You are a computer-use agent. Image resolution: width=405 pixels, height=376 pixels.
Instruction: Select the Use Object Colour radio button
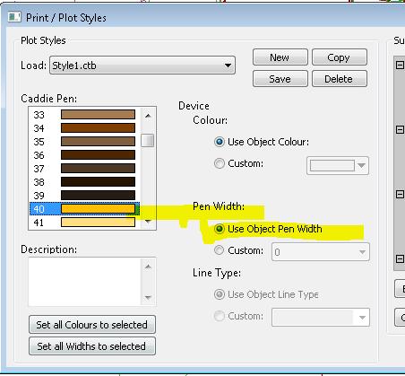pos(220,142)
